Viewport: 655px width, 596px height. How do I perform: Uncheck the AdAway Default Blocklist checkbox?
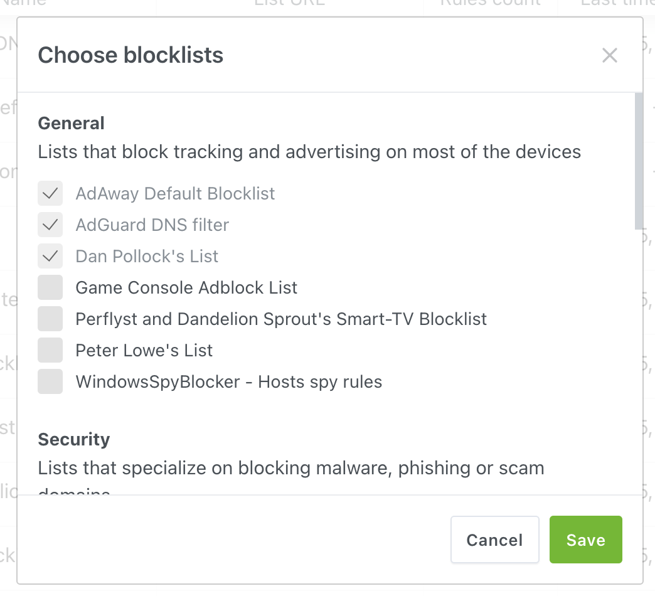(50, 193)
